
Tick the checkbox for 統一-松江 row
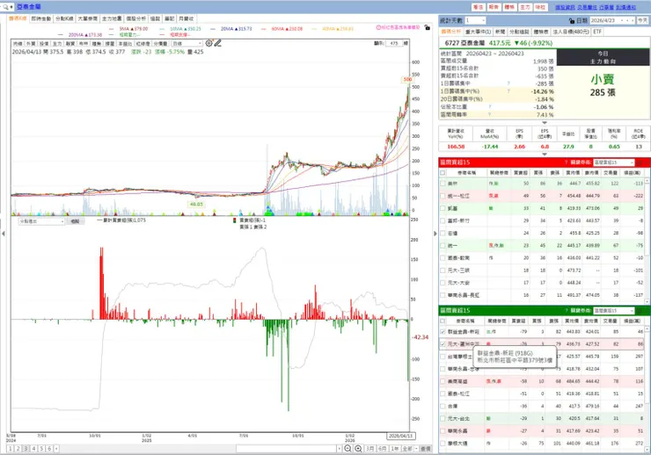point(443,196)
